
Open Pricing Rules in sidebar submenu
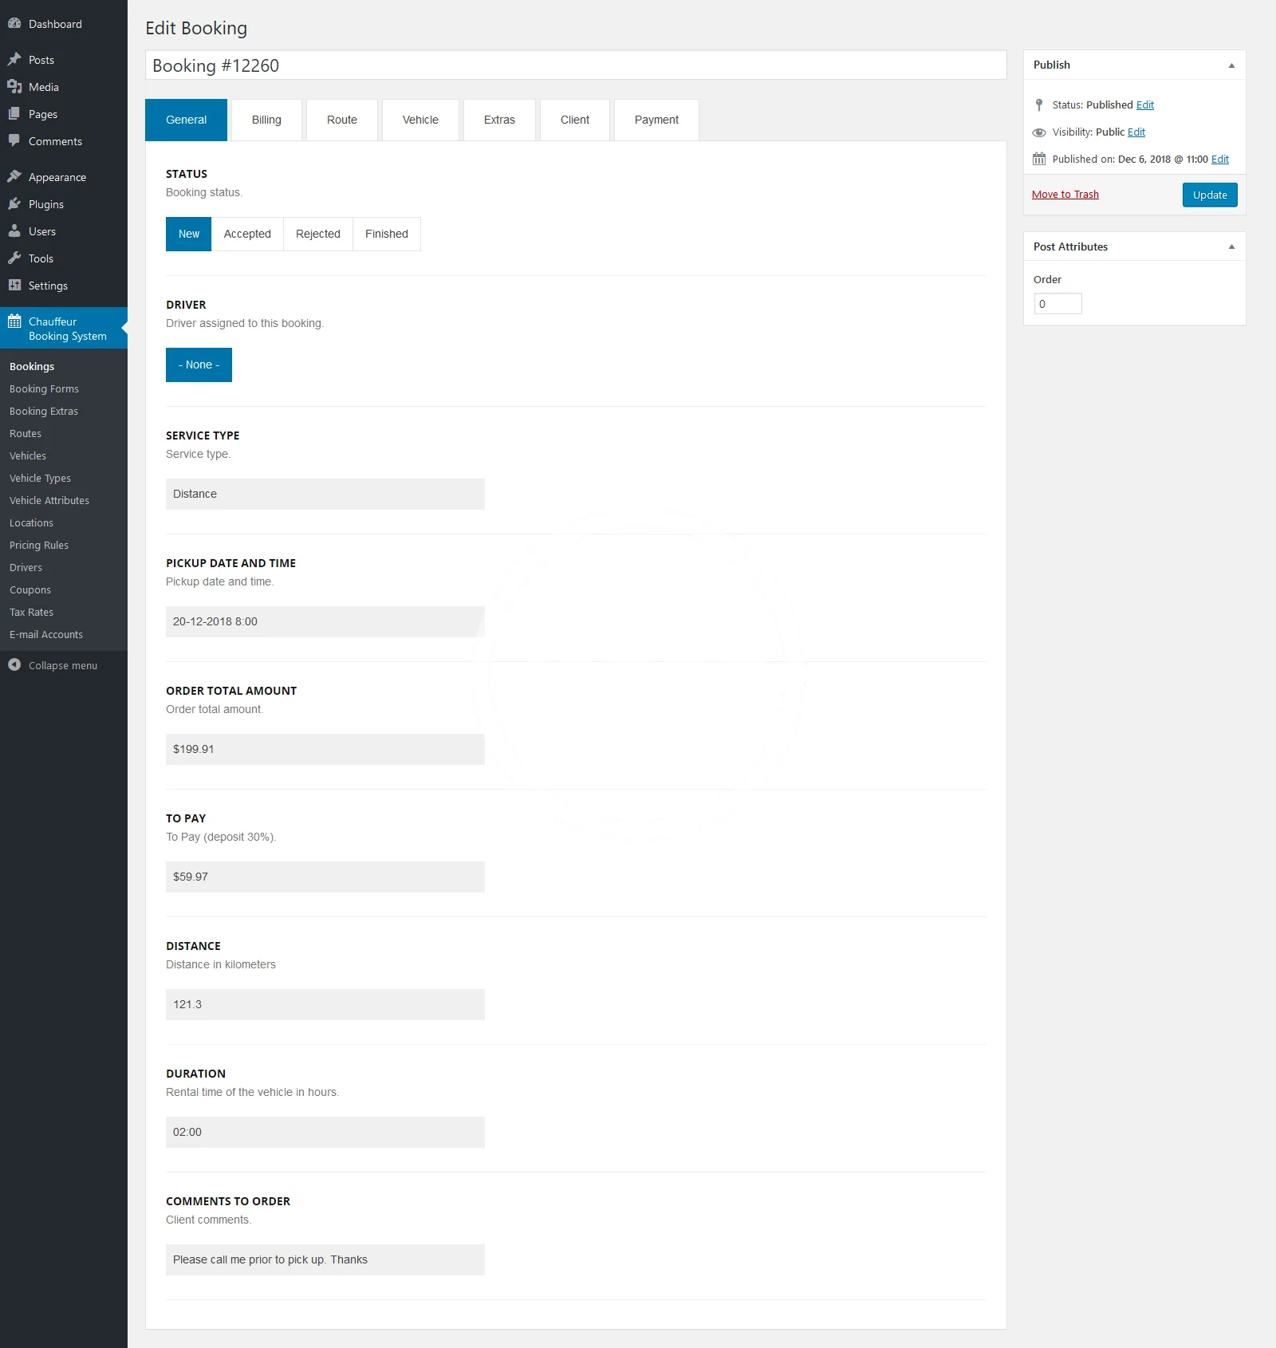39,546
